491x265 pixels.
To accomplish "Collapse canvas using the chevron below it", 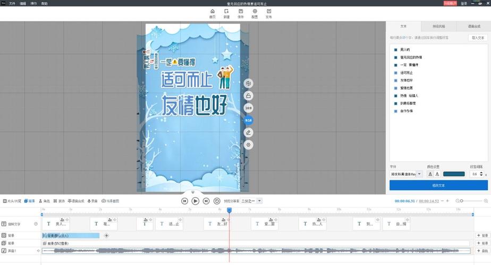I will pyautogui.click(x=193, y=192).
